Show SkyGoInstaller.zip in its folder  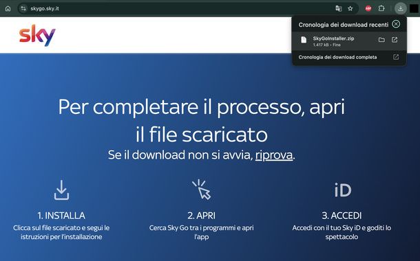381,40
